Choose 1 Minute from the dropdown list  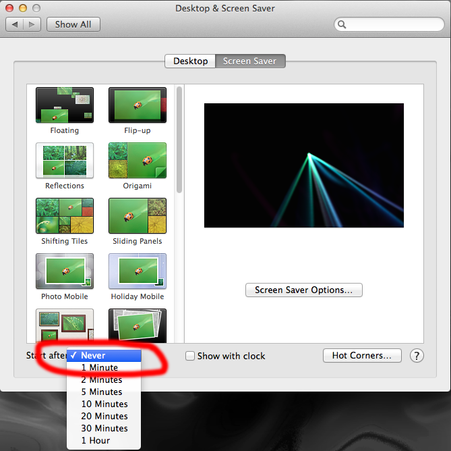pos(104,367)
